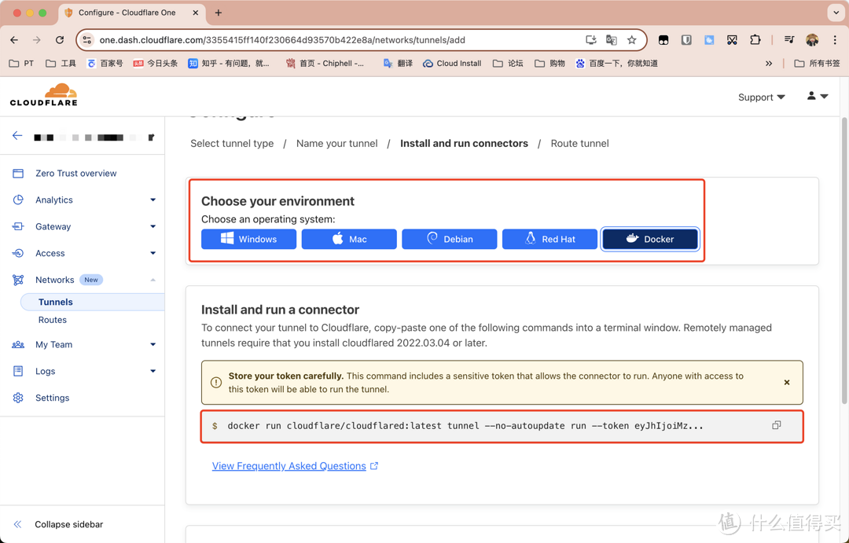Open View Frequently Asked Questions link
The width and height of the screenshot is (849, 543).
(x=289, y=466)
